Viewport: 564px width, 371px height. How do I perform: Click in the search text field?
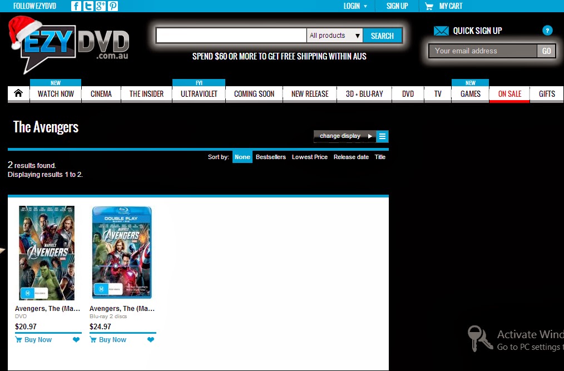point(231,36)
